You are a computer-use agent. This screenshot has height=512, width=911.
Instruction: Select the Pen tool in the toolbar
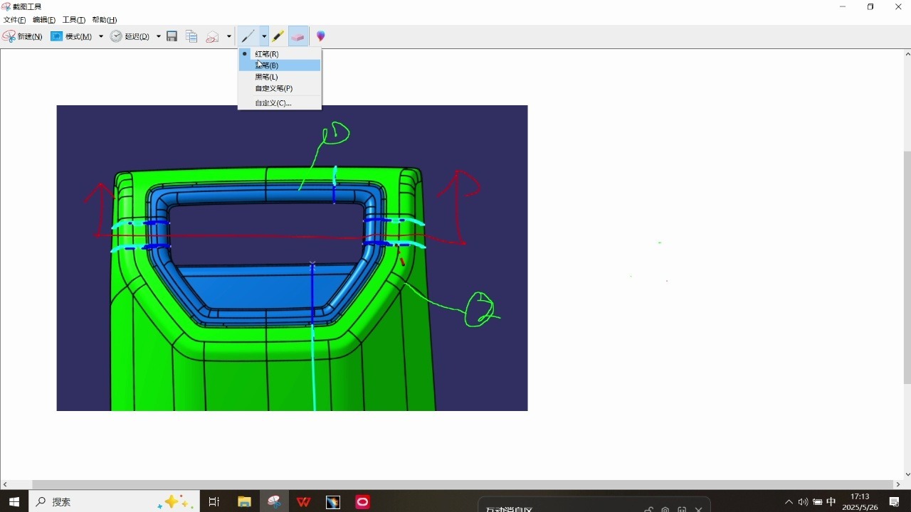click(x=248, y=36)
